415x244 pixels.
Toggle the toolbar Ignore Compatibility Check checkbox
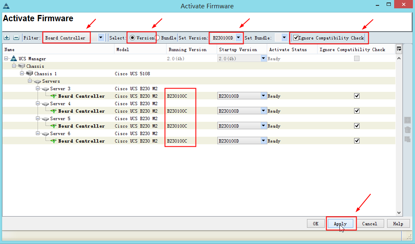point(296,38)
